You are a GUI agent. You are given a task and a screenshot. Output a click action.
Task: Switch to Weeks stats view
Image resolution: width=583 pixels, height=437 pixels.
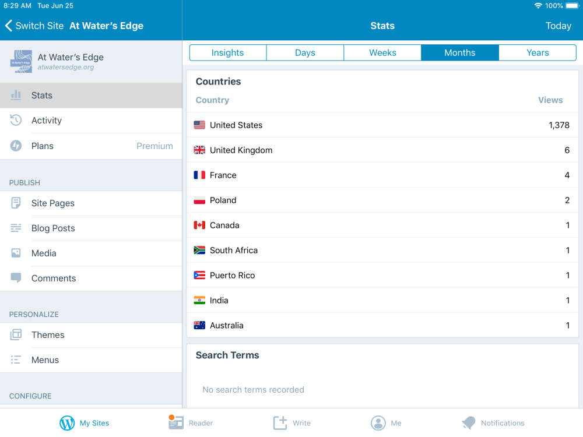(382, 52)
